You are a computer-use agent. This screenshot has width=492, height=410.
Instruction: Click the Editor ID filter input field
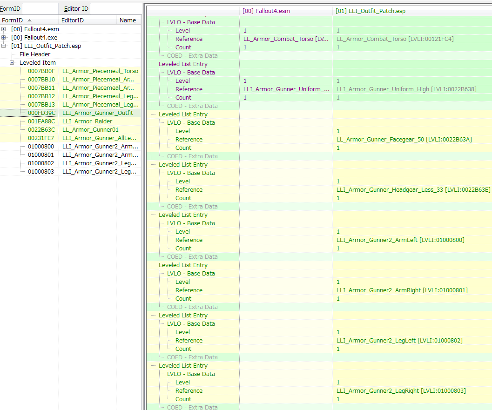click(116, 9)
